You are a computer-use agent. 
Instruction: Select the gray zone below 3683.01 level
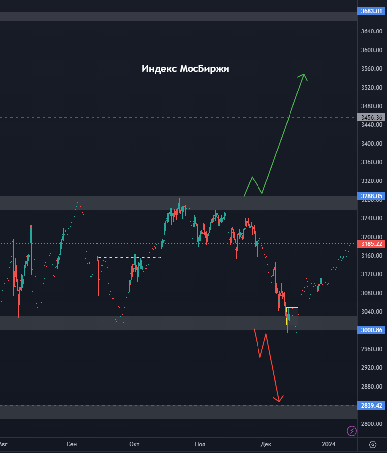[x=179, y=16]
